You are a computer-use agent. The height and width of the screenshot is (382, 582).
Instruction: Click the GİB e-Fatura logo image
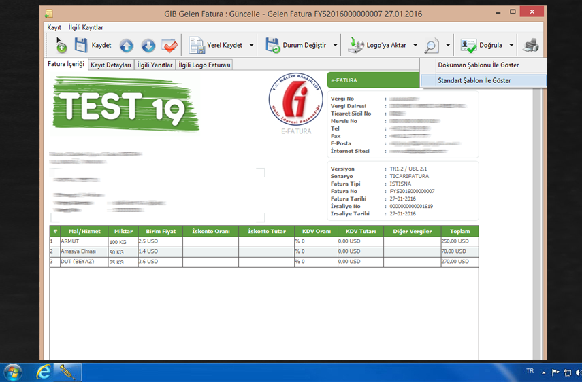[296, 99]
